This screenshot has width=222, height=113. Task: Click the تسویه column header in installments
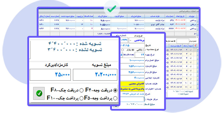pos(191,46)
